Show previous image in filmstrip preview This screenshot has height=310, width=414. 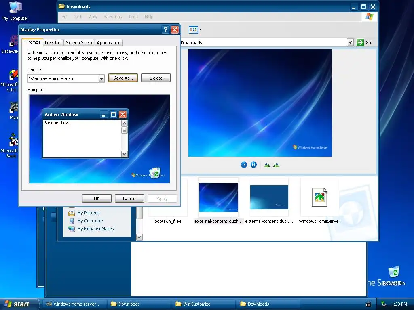pyautogui.click(x=244, y=165)
